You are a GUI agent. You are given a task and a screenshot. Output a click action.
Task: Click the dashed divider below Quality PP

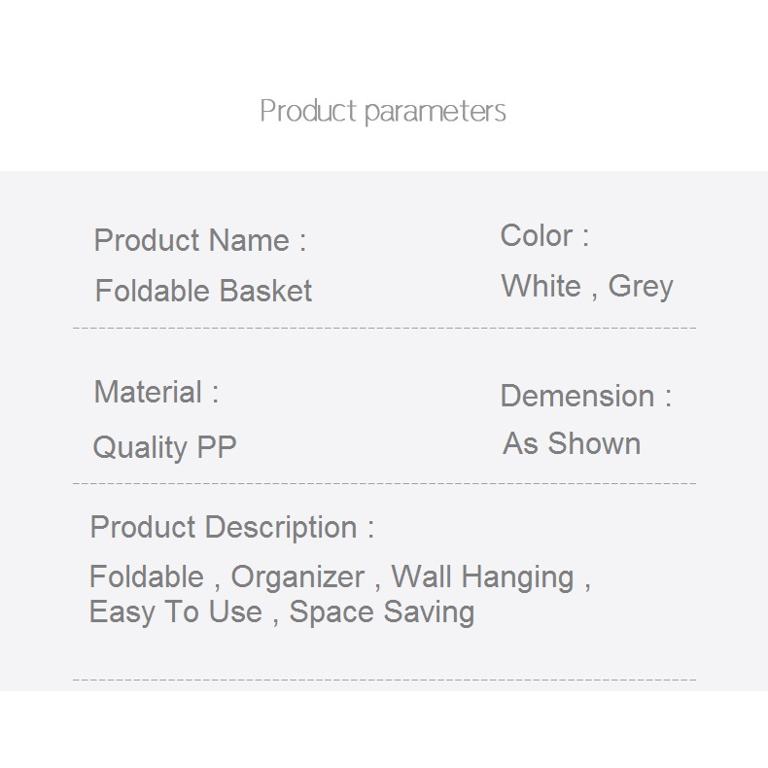[x=384, y=482]
